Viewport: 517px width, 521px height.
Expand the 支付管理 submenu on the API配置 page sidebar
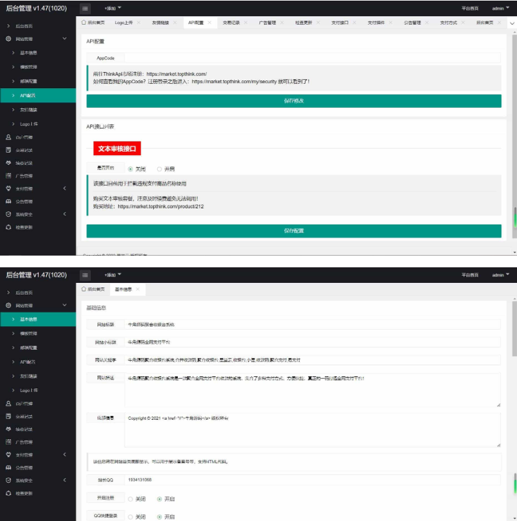(64, 188)
